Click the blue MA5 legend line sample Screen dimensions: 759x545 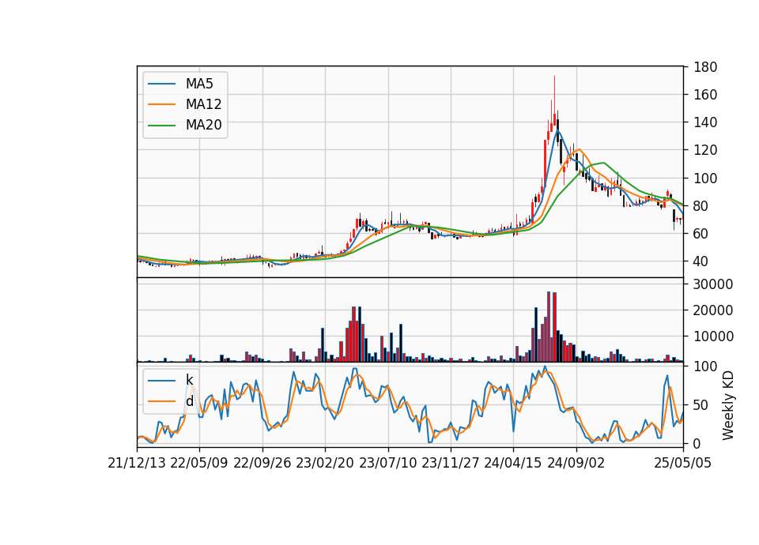coord(161,84)
